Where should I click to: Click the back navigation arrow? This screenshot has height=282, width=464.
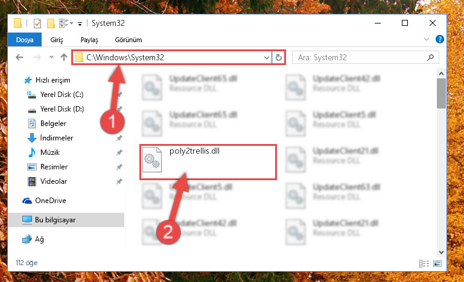19,57
